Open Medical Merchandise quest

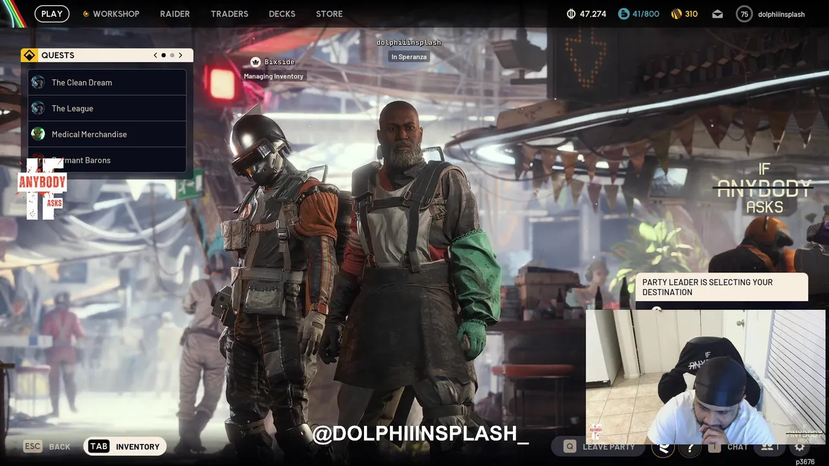(107, 134)
